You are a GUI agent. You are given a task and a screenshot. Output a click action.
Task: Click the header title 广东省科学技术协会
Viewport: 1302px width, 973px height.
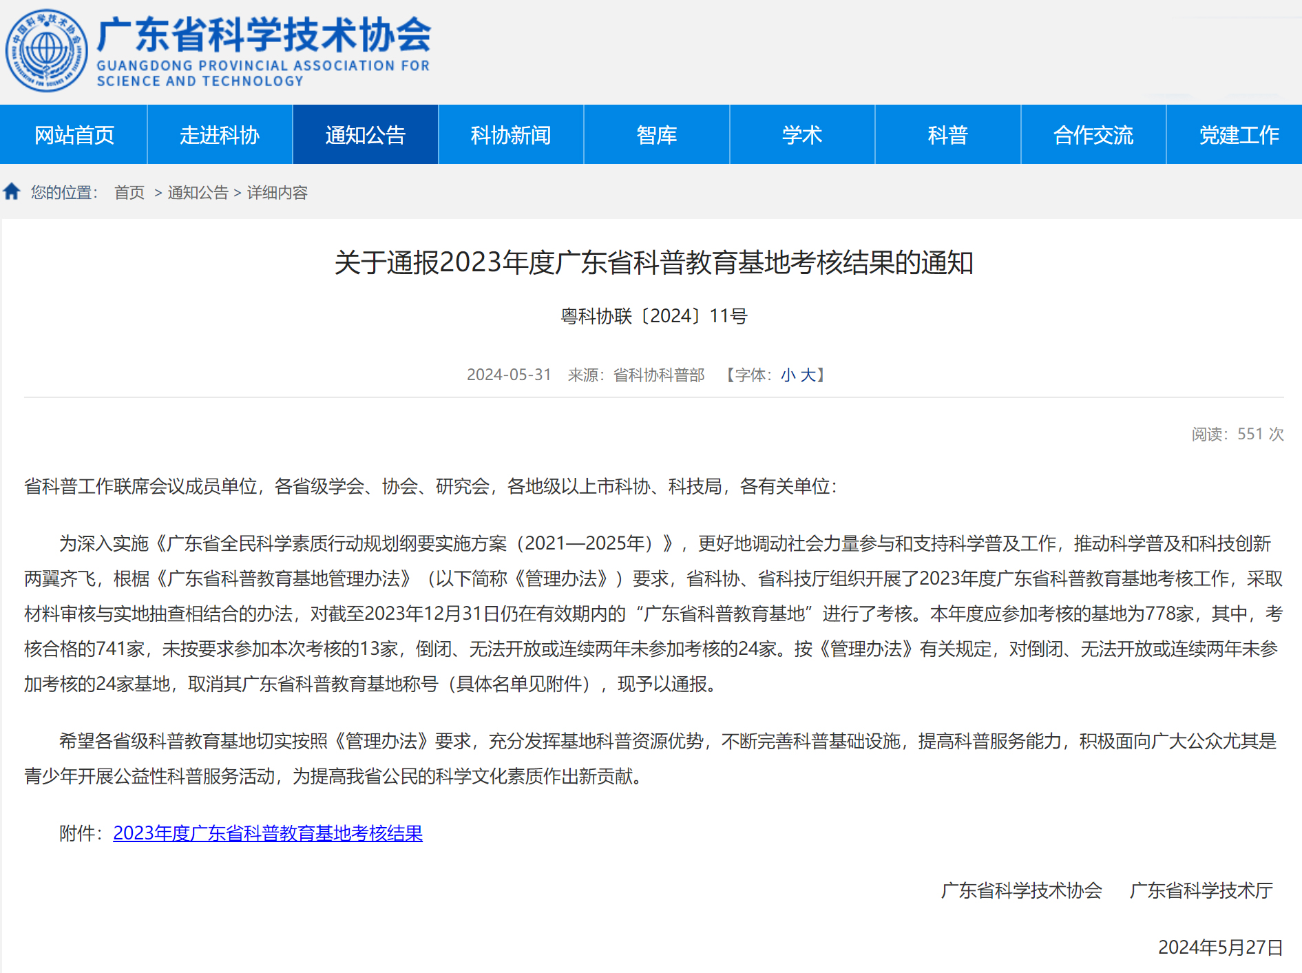coord(264,36)
